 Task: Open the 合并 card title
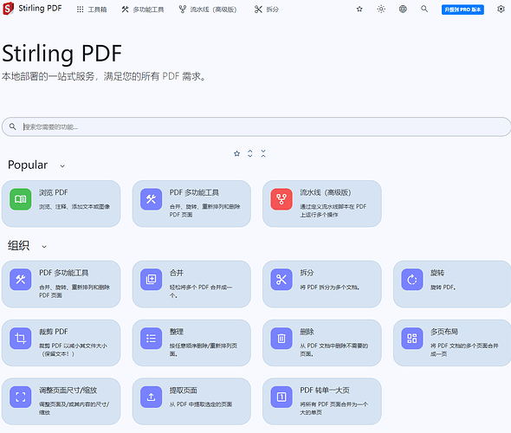point(177,273)
